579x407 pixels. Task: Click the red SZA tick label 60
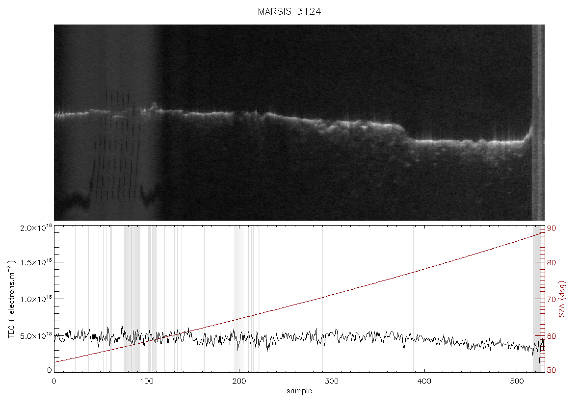[552, 336]
